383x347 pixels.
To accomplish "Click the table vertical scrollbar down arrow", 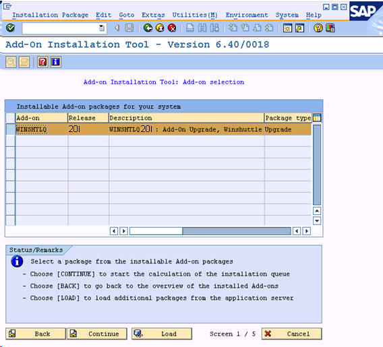I will (x=317, y=221).
